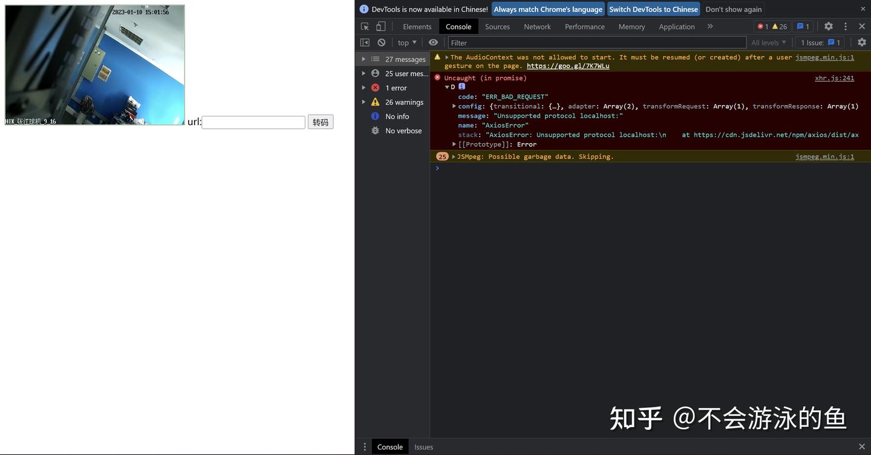Open the DevTools three-dot menu
The height and width of the screenshot is (455, 871).
(846, 27)
